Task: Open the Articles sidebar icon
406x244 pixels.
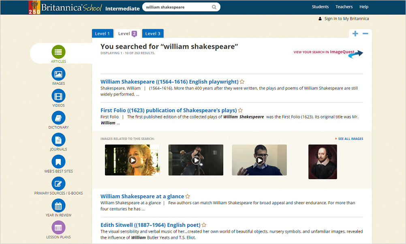Action: point(58,52)
